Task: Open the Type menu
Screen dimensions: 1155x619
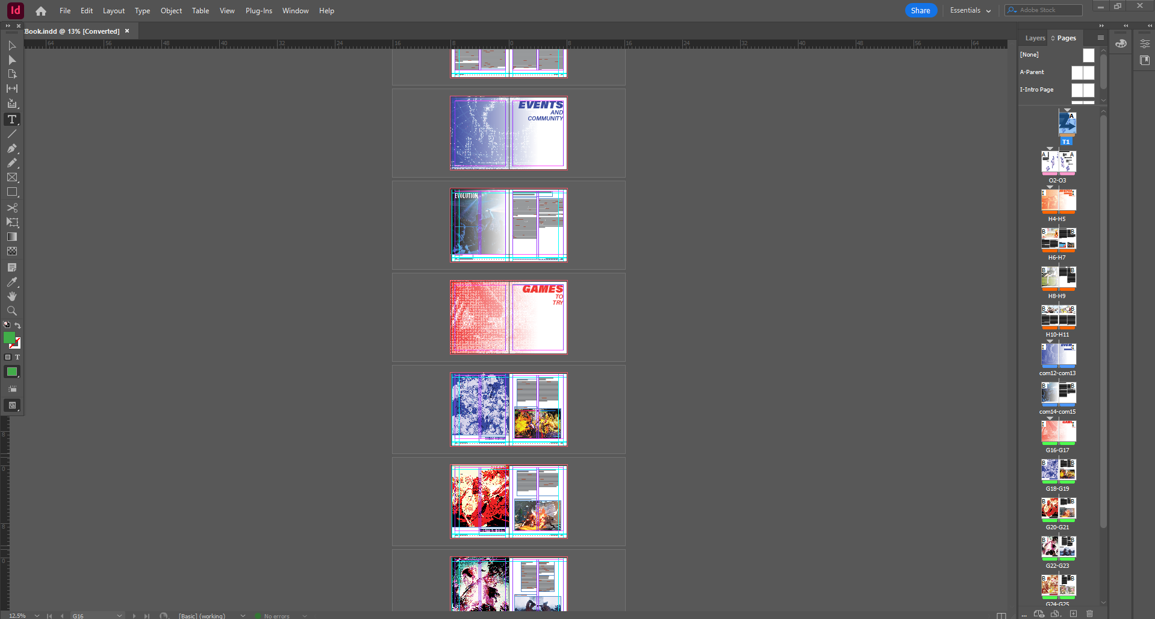Action: coord(142,11)
